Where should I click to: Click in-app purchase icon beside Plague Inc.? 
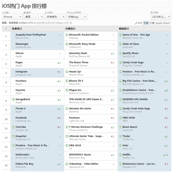(67, 90)
